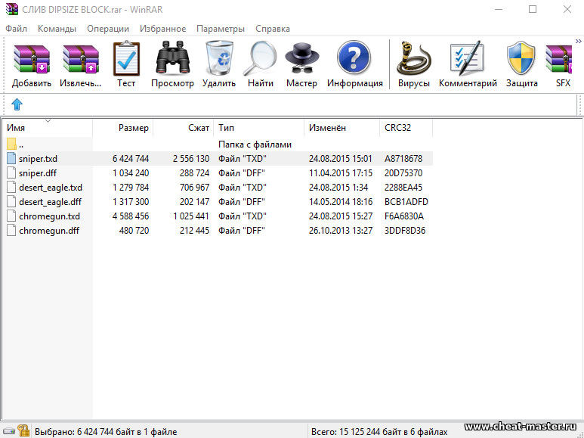Open the Операции menu
The width and height of the screenshot is (584, 438).
coord(108,29)
